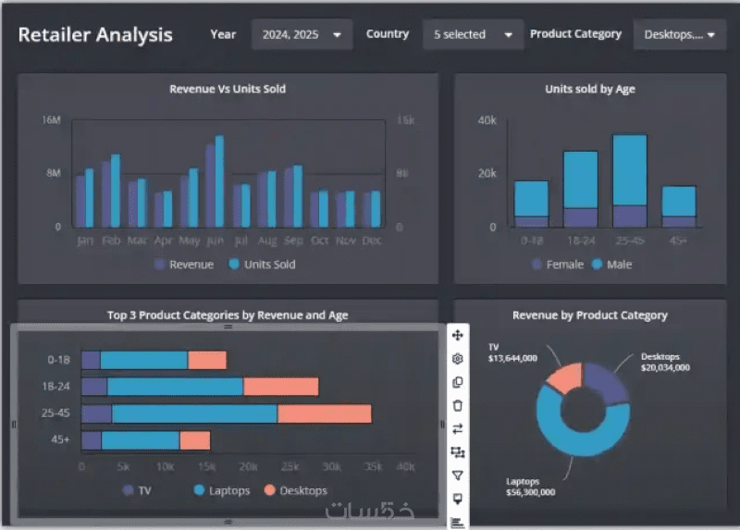Image resolution: width=740 pixels, height=530 pixels.
Task: Click the export download icon
Action: (457, 499)
